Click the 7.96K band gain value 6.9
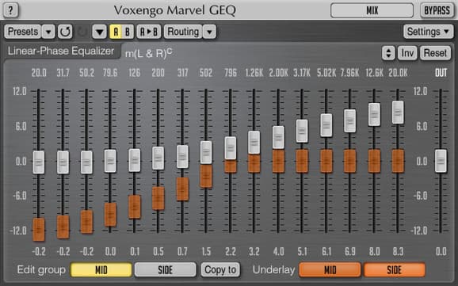The height and width of the screenshot is (286, 458). 350,251
